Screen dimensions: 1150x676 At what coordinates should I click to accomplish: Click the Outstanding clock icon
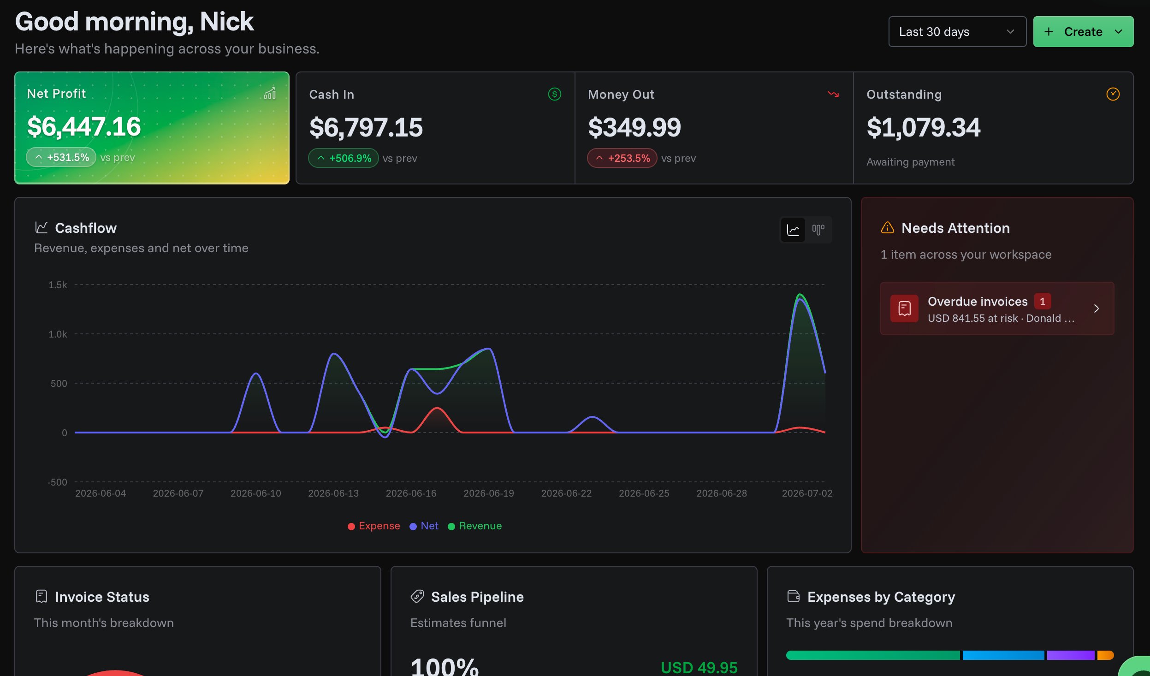coord(1113,94)
